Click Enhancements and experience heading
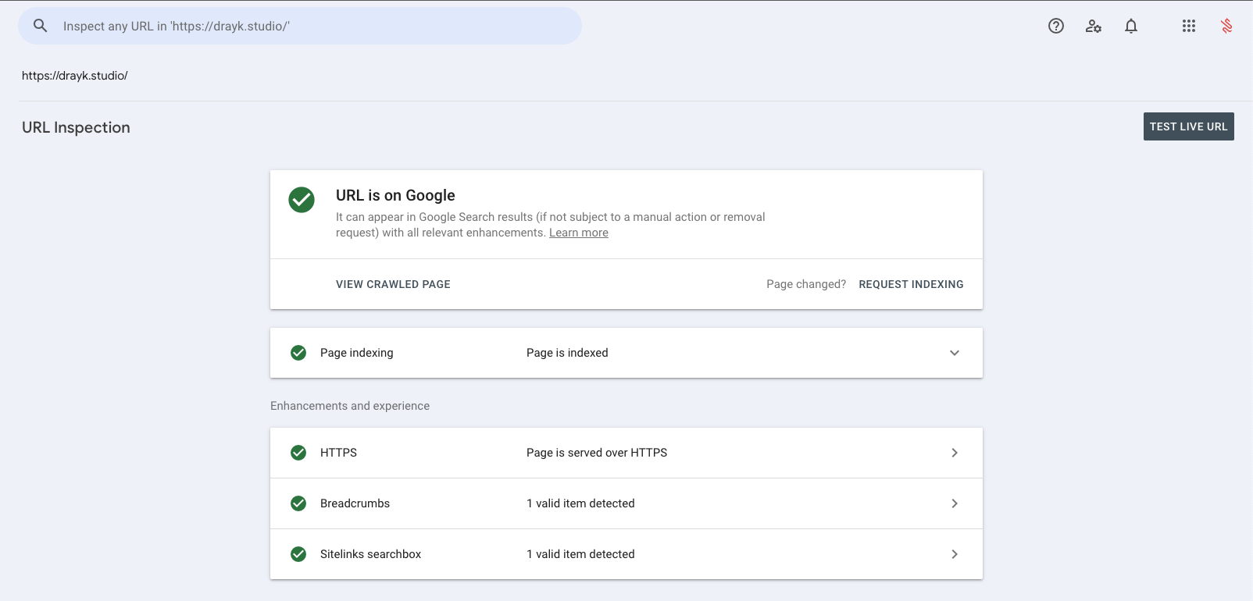The width and height of the screenshot is (1253, 601). tap(350, 406)
